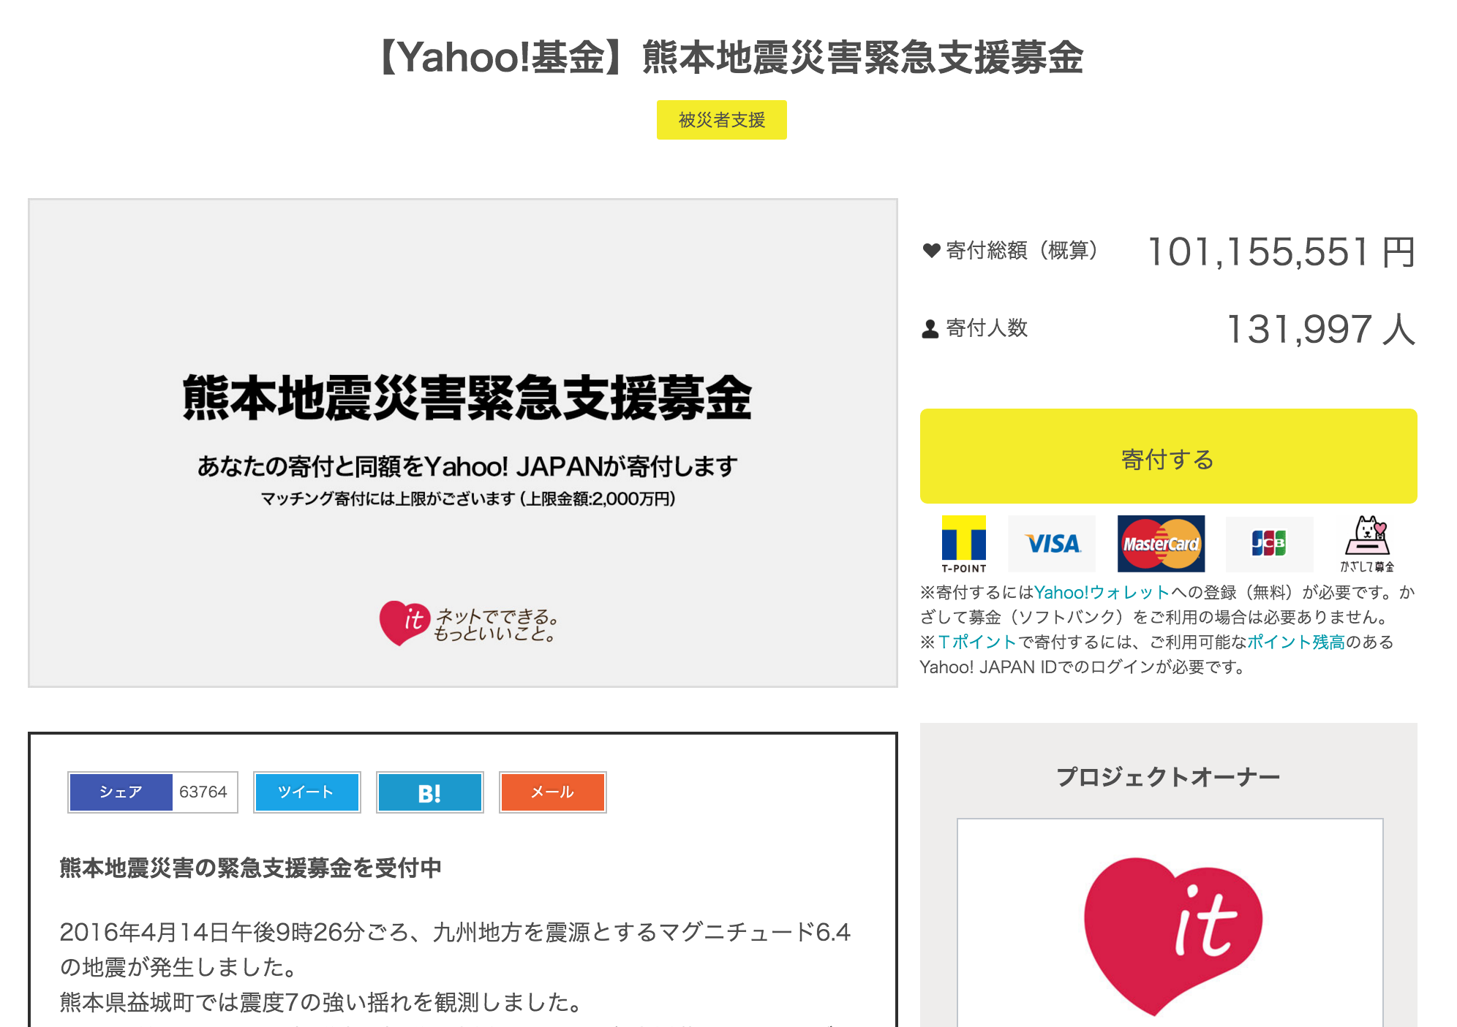Viewport: 1457px width, 1027px height.
Task: Open the Tポイント link
Action: coord(977,642)
